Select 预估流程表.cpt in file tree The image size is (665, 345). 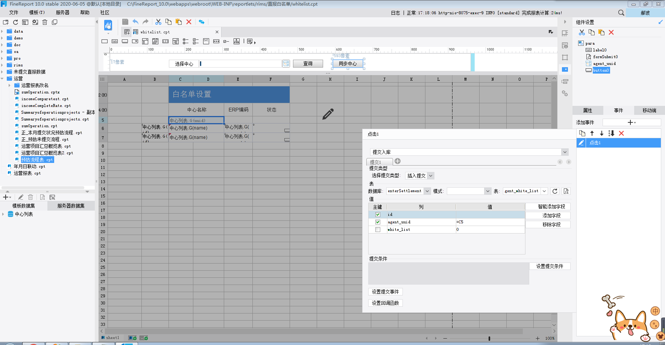click(37, 160)
